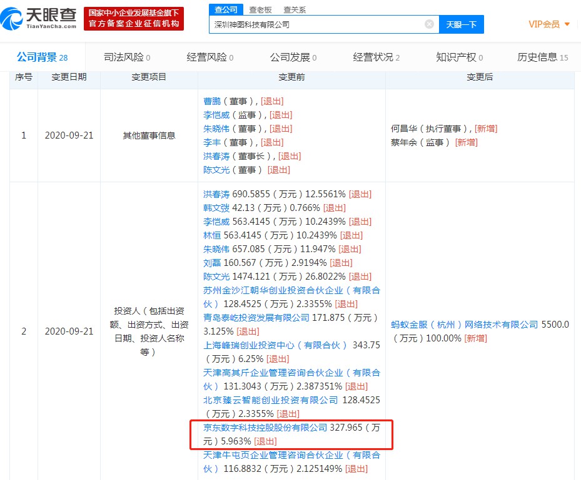Open the 经营风险 tab
581x480 pixels.
point(210,57)
